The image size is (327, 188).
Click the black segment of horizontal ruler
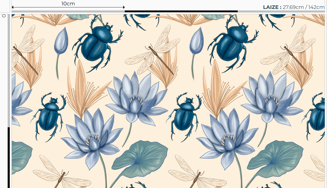click(181, 11)
